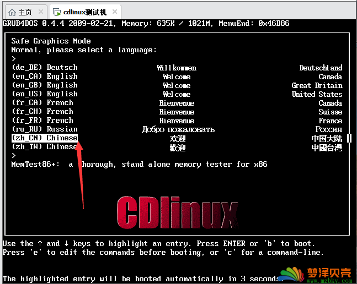The image size is (357, 284).
Task: Click the 欢迎 simplified Chinese welcome text
Action: [178, 138]
